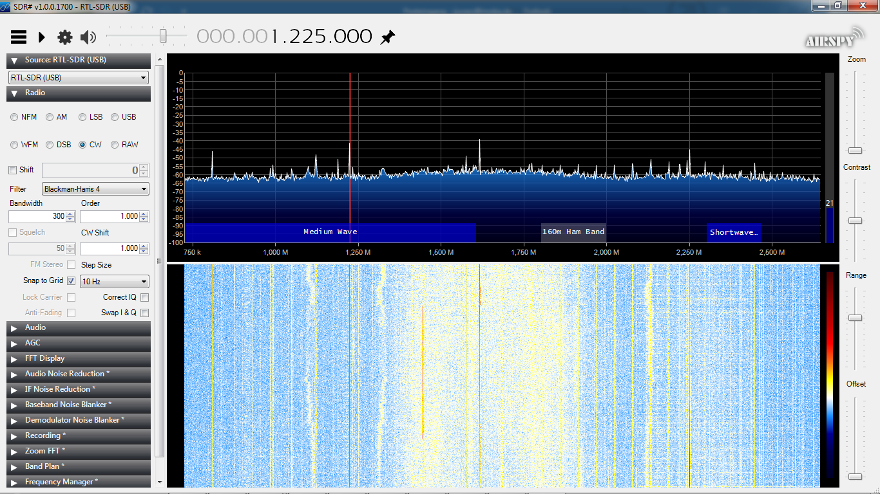Viewport: 880px width, 494px height.
Task: Open the hamburger main menu
Action: pyautogui.click(x=19, y=37)
